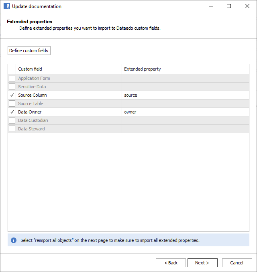Click the Dataedo app icon in title bar
Viewport: 257px width, 272px height.
click(6, 6)
